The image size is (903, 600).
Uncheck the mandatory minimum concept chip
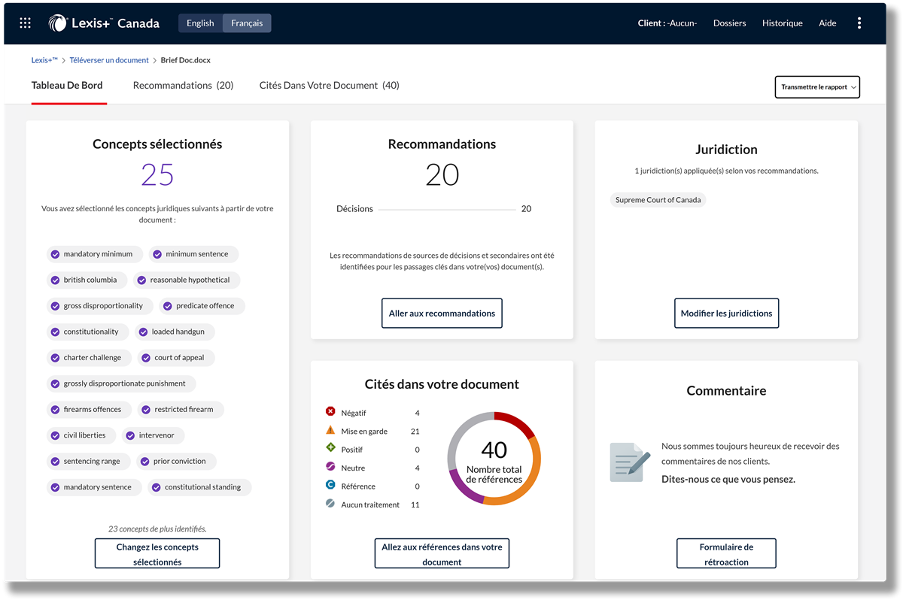56,254
